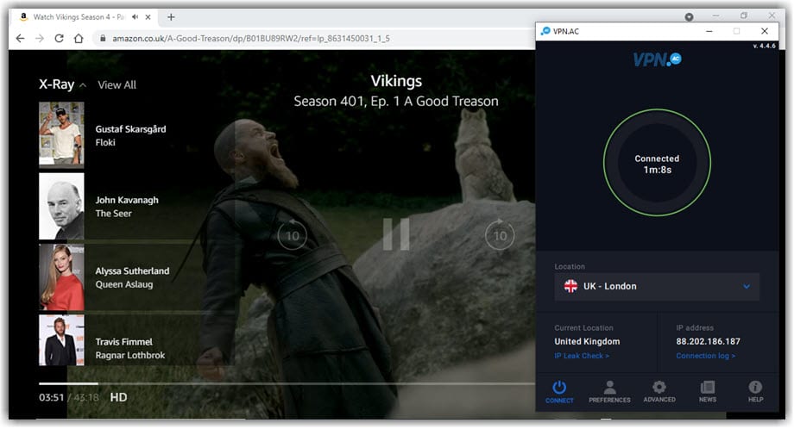Click the UK flag icon

(x=570, y=287)
